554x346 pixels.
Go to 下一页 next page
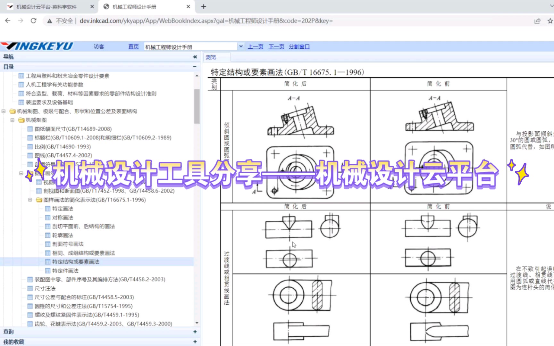276,46
